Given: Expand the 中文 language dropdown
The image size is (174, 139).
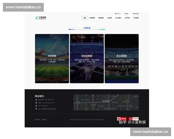Looking at the screenshot, I should tap(118, 14).
